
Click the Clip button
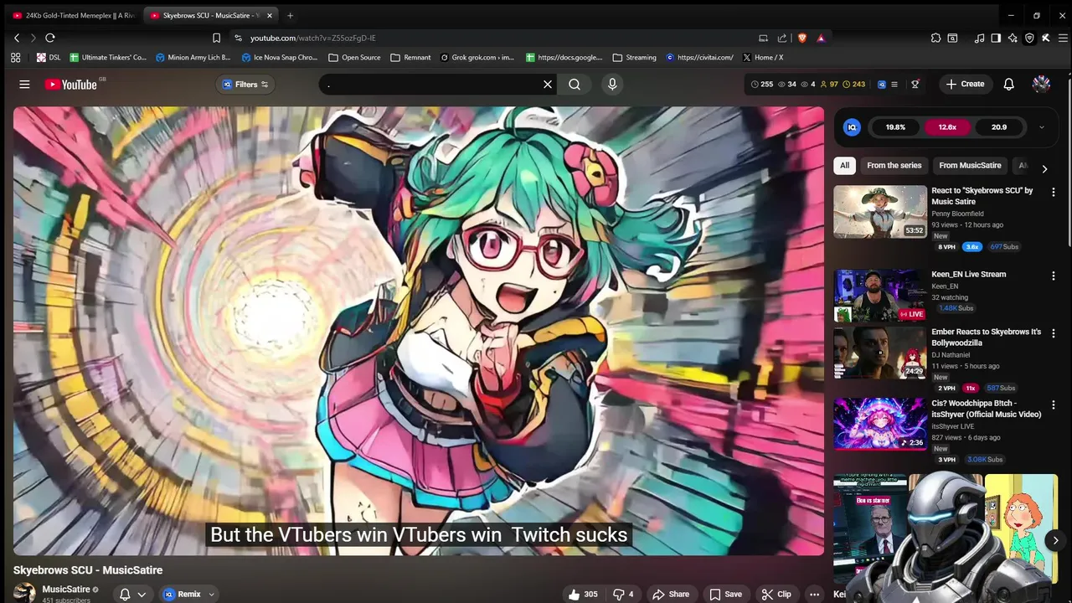(x=776, y=594)
